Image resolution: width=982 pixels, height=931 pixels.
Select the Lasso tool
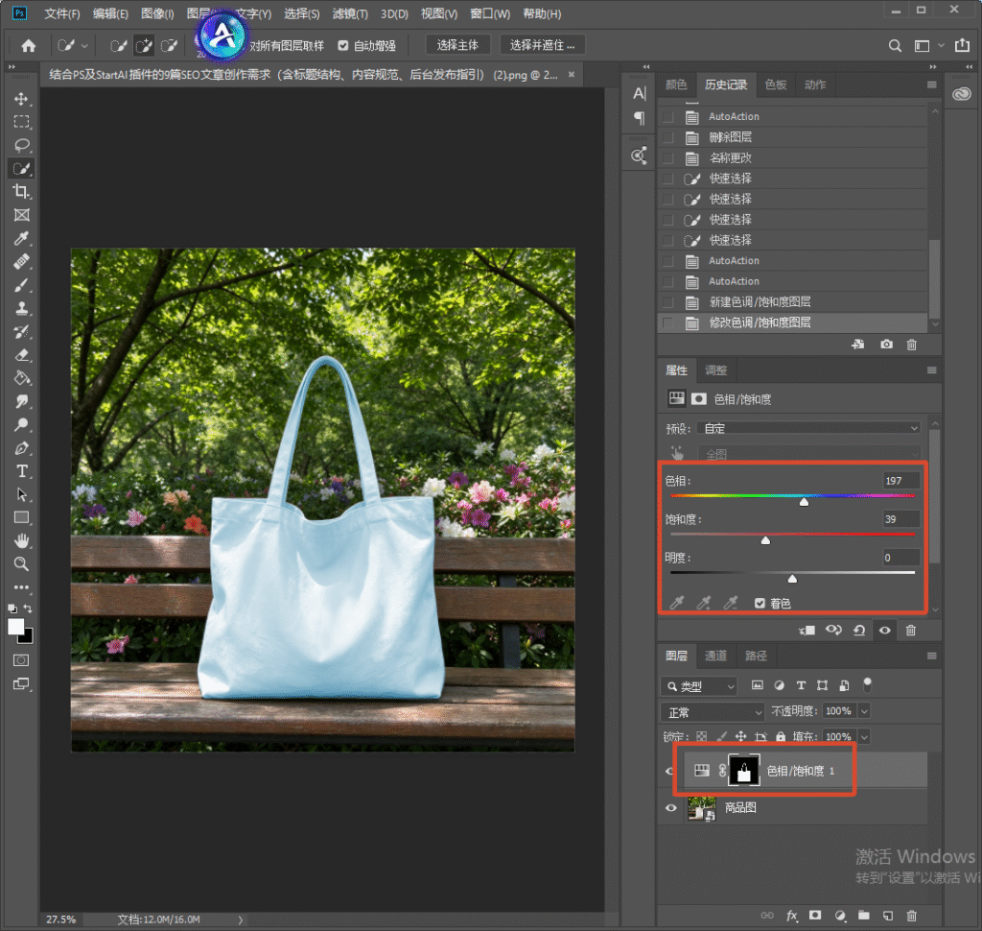[21, 145]
